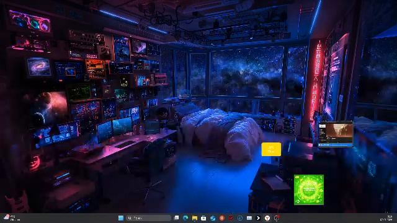Open the Windows Start menu
This screenshot has height=223, width=397.
tap(121, 218)
